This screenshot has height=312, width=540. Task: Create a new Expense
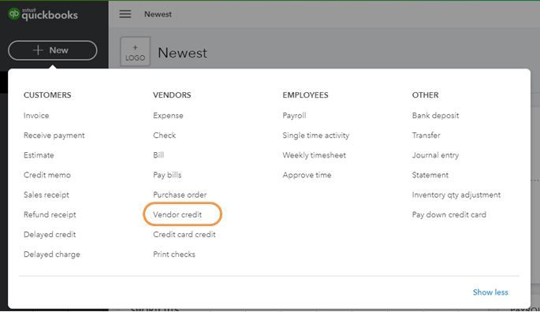coord(168,115)
